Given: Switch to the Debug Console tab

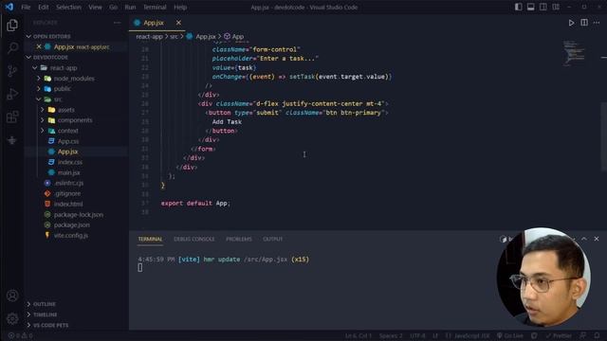Looking at the screenshot, I should (193, 239).
